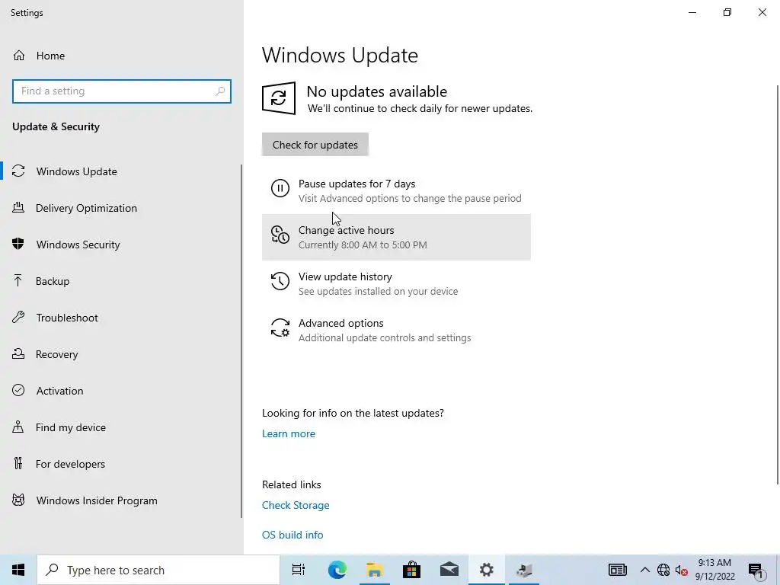Click the muted volume tray icon
This screenshot has width=780, height=585.
pyautogui.click(x=682, y=570)
